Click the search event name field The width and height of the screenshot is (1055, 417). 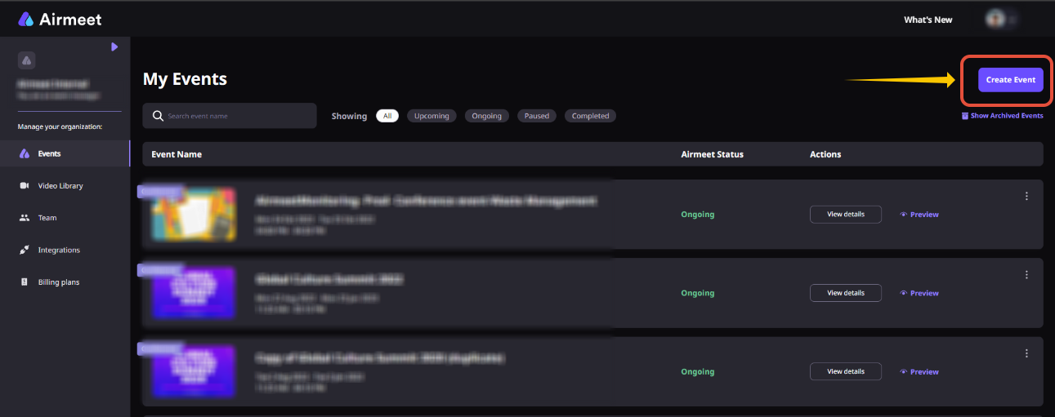[230, 116]
